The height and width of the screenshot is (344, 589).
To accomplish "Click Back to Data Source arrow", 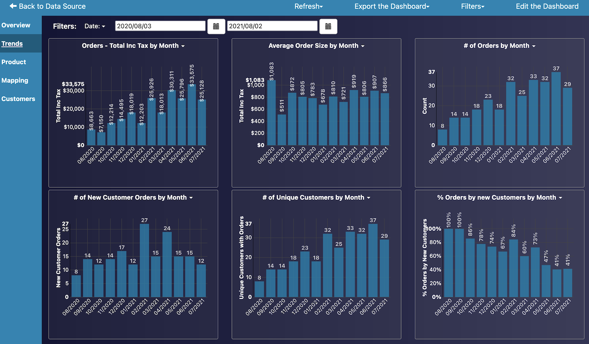I will coord(13,6).
